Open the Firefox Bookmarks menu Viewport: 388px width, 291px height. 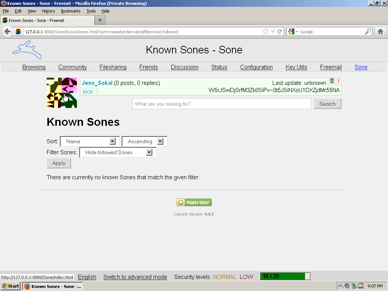(71, 11)
